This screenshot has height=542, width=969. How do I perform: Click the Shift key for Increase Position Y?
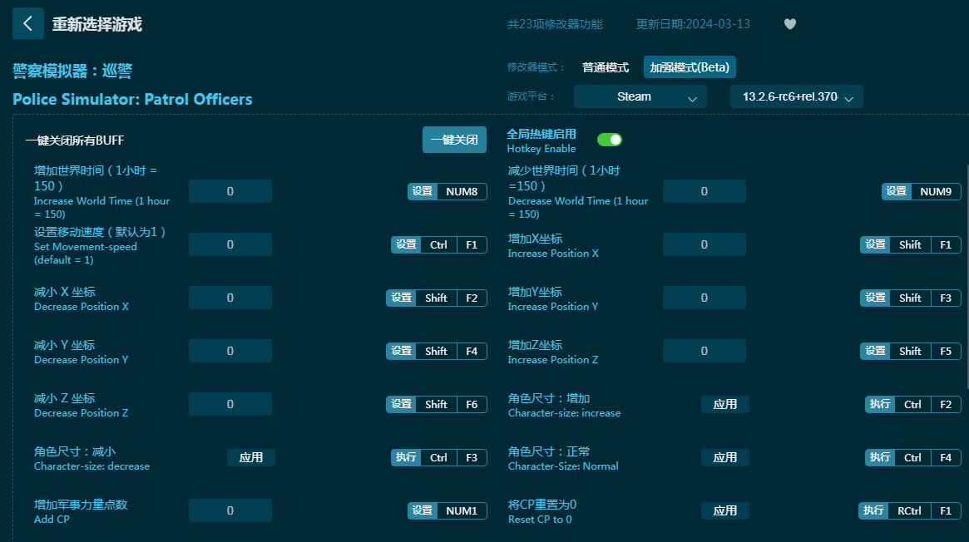click(910, 298)
